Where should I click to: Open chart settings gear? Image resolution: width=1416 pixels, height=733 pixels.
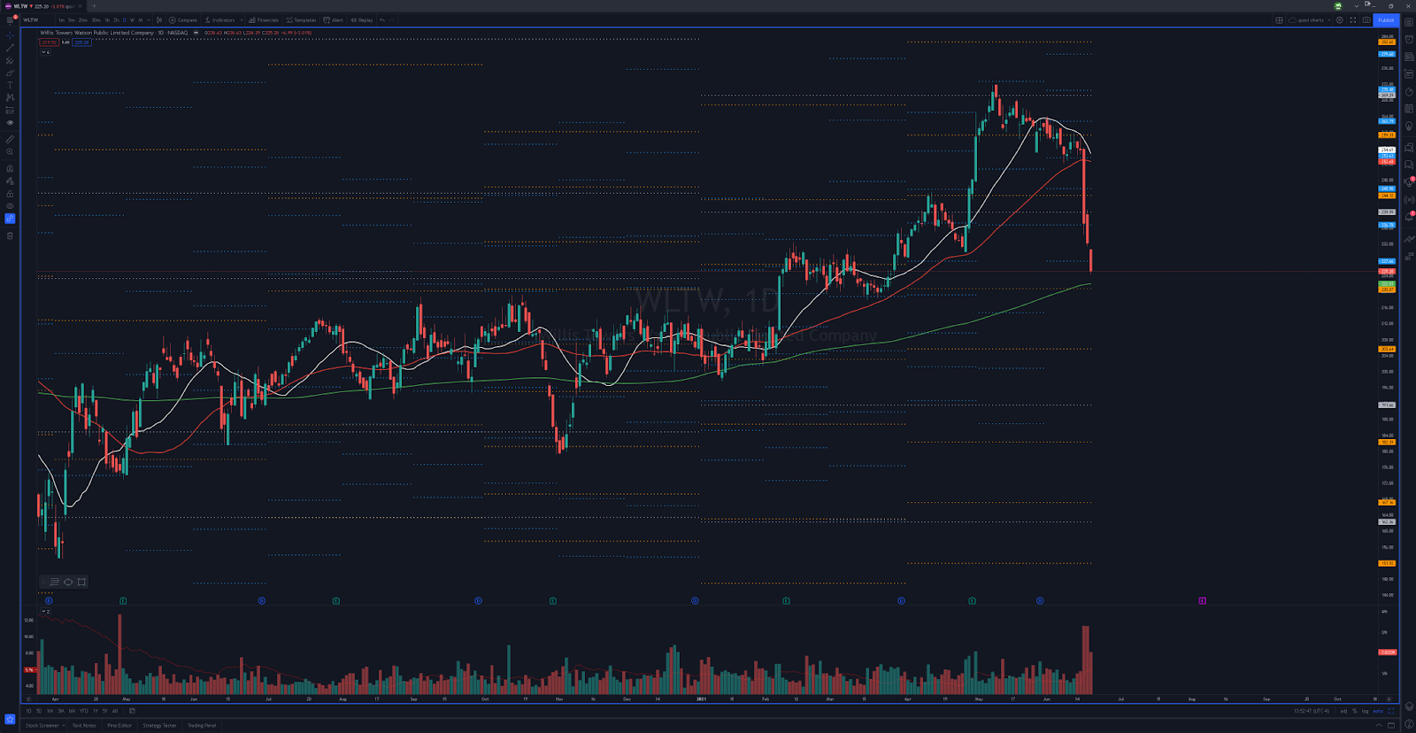1339,19
